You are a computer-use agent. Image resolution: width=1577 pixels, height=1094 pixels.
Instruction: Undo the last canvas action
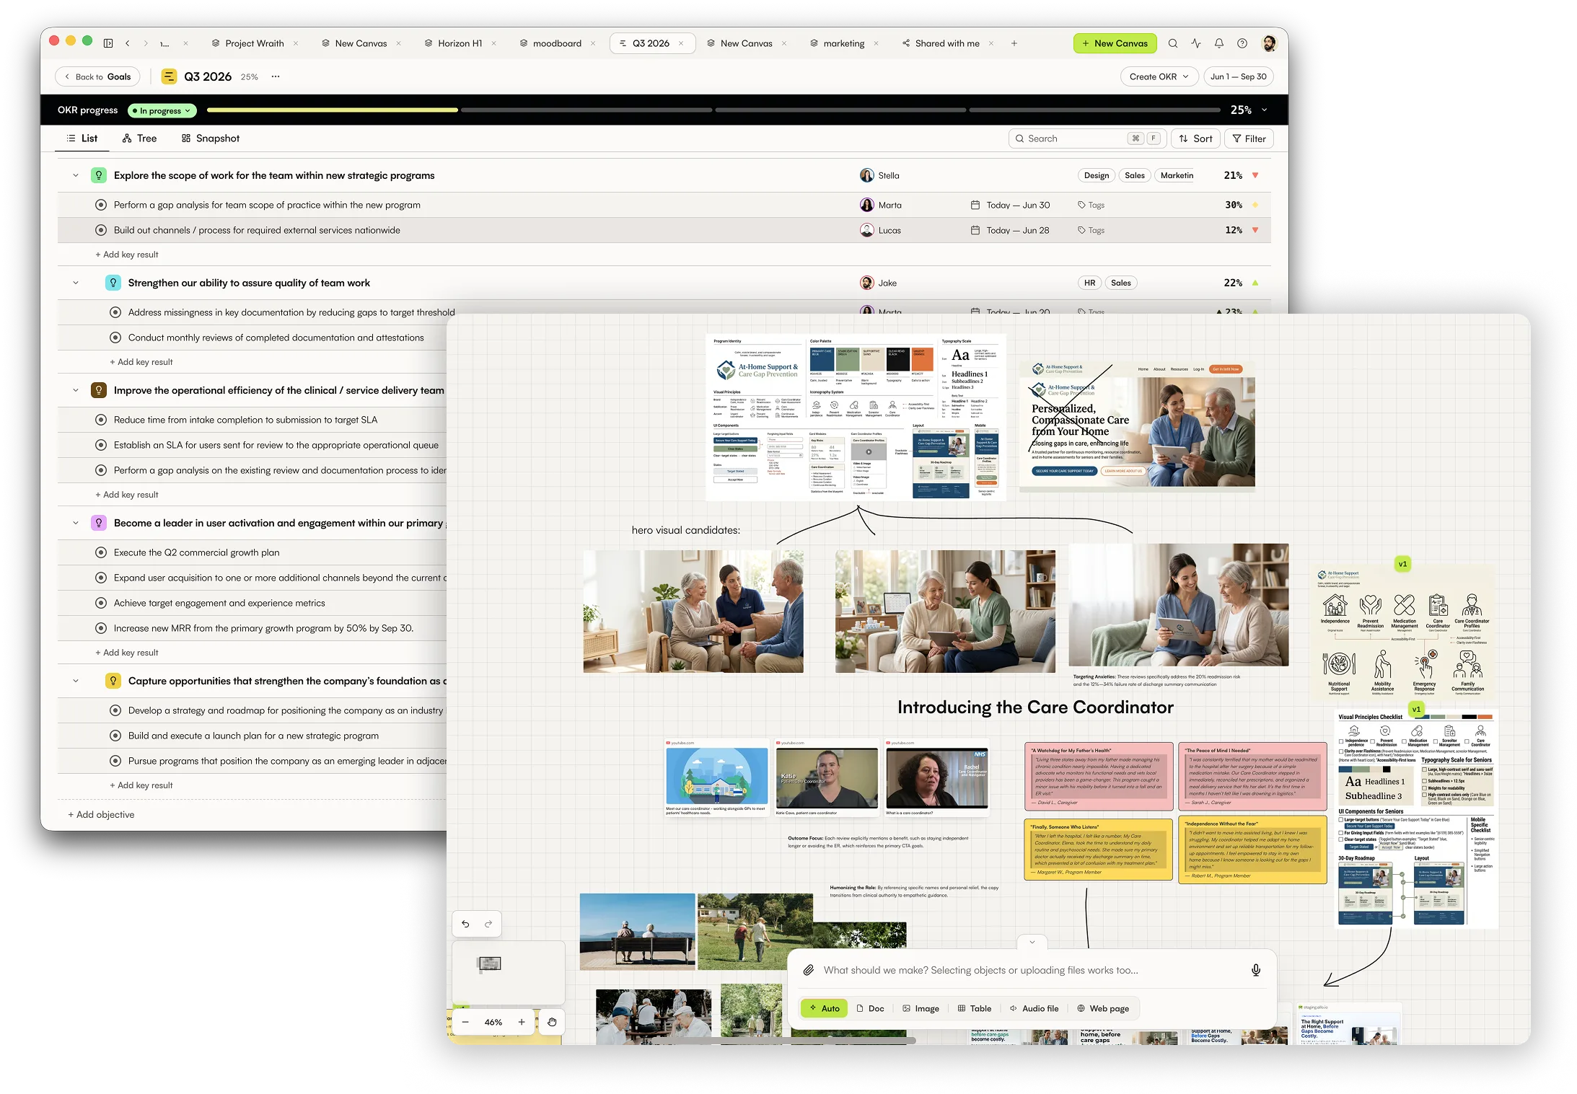(465, 924)
